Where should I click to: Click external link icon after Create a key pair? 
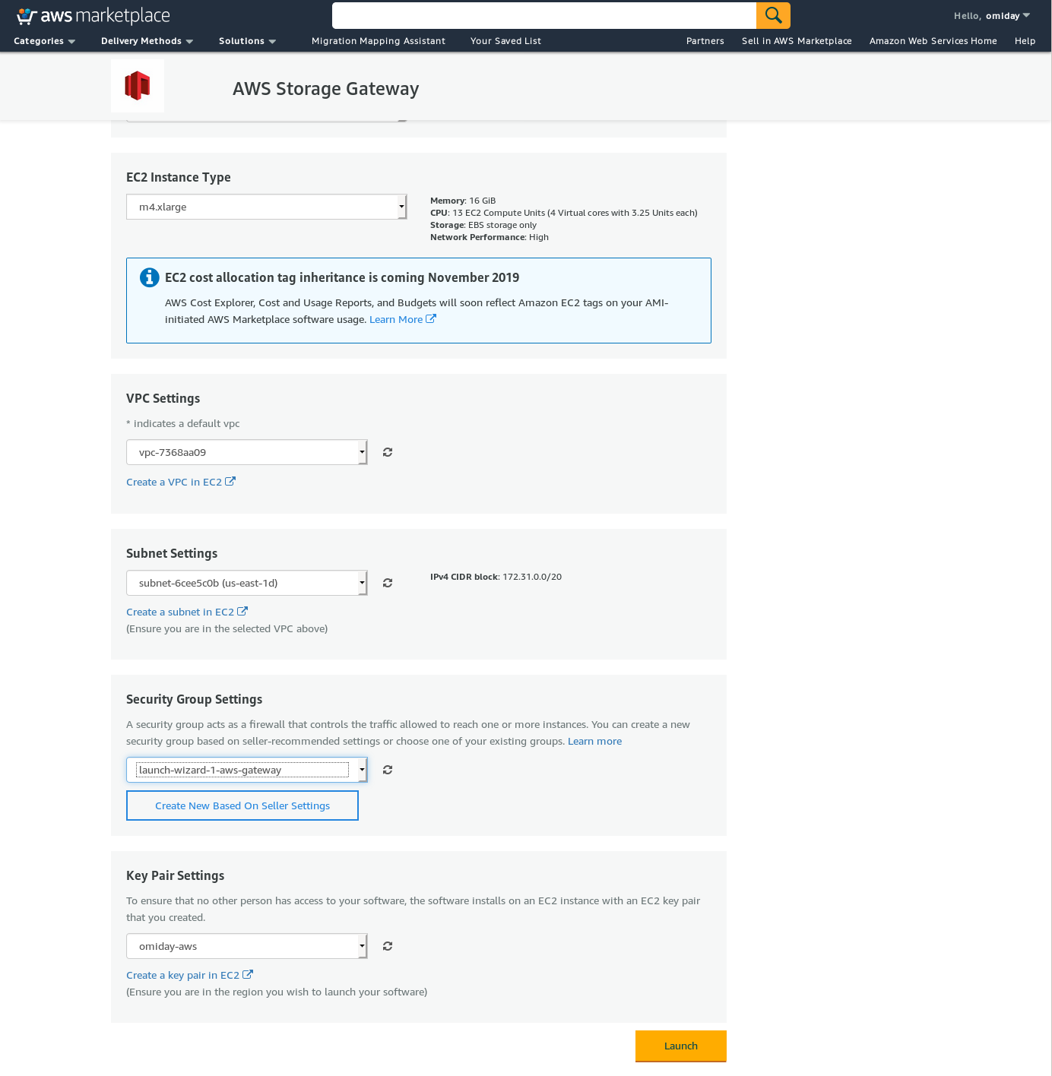[248, 974]
